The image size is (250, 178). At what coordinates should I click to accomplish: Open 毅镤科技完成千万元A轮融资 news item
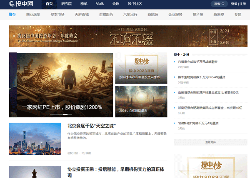(x=198, y=123)
